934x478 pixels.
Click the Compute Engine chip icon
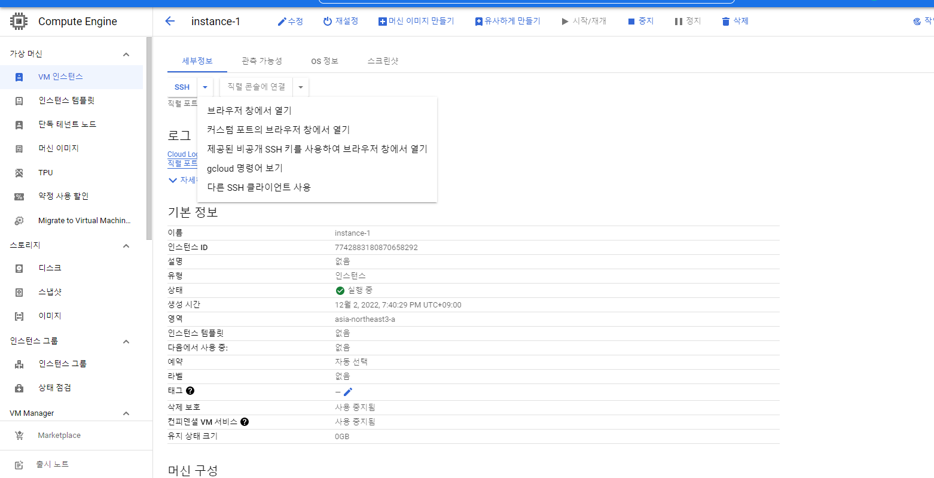pos(19,22)
